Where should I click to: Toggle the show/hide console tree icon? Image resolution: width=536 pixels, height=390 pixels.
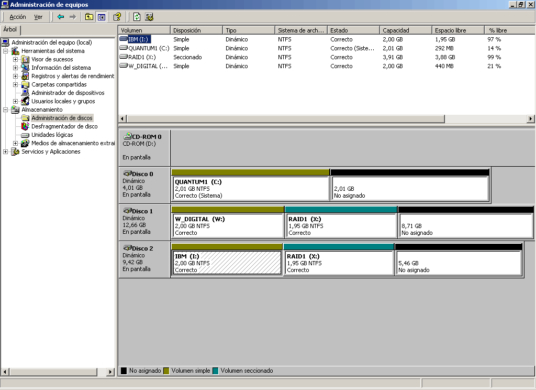coord(102,17)
